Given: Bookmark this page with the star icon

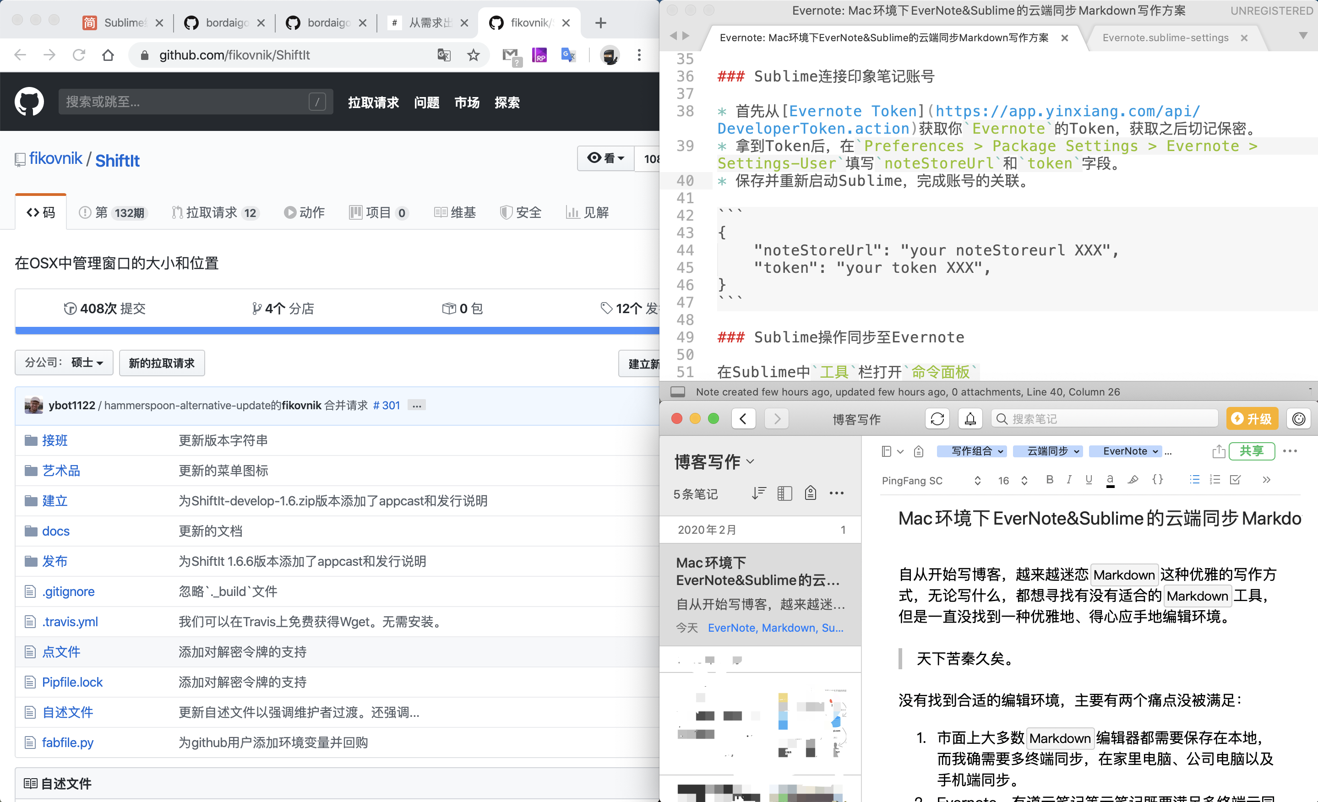Looking at the screenshot, I should [474, 54].
